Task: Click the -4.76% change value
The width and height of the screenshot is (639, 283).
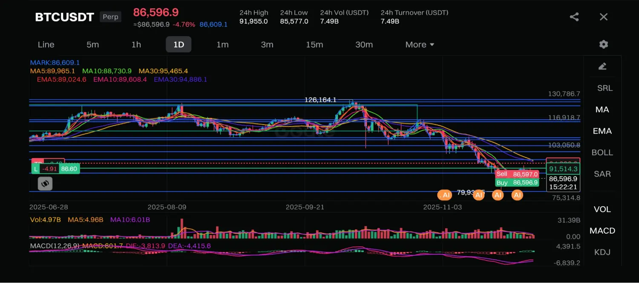Action: (184, 25)
